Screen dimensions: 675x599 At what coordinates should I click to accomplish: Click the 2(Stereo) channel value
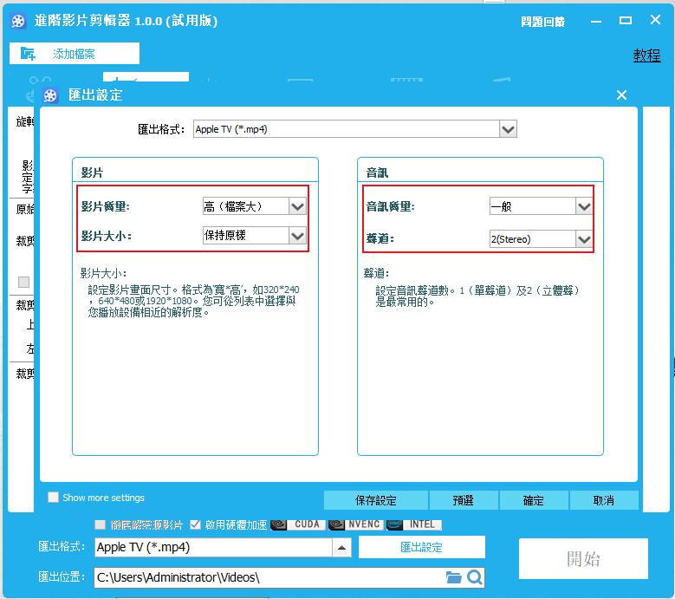tap(533, 239)
